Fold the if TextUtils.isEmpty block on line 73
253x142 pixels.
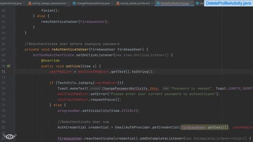tap(15, 83)
